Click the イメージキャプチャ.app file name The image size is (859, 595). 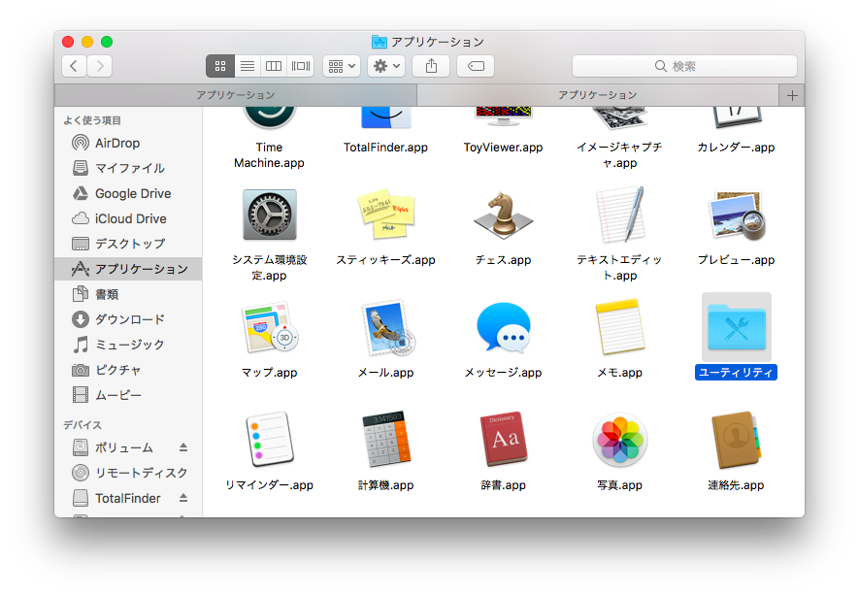pos(619,155)
